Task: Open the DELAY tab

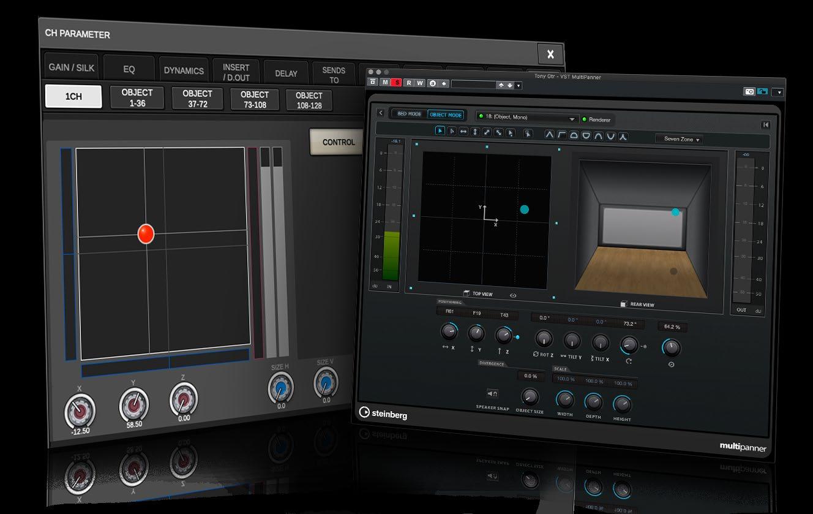Action: tap(286, 74)
